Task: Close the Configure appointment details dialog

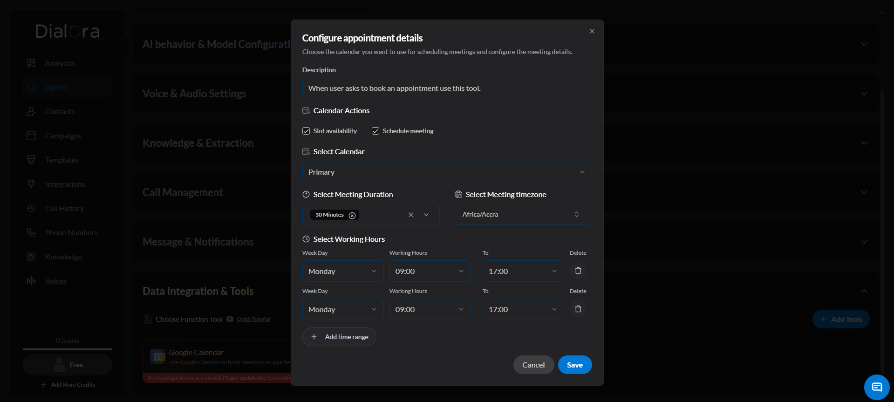Action: click(x=592, y=31)
